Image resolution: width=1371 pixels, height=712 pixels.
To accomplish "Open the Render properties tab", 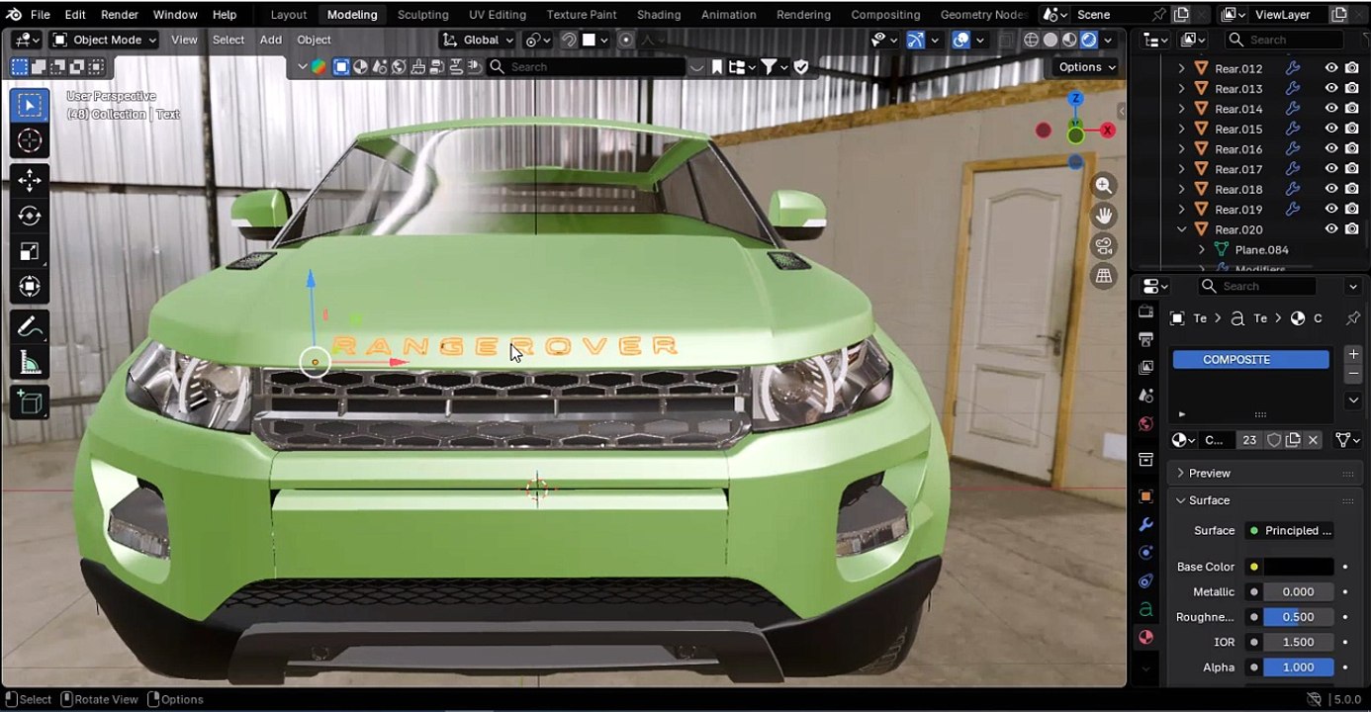I will pyautogui.click(x=1145, y=312).
